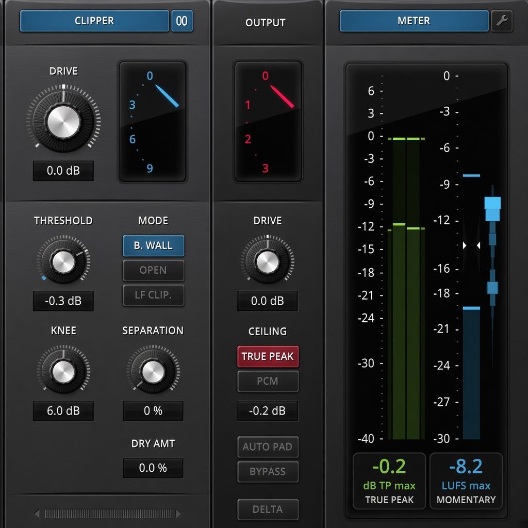Click the -0.2 dB TP max readout

(x=389, y=481)
